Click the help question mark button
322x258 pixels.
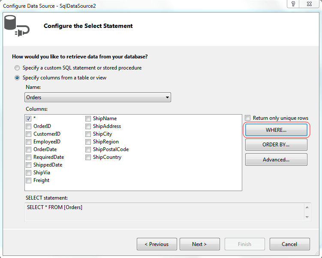pos(293,4)
